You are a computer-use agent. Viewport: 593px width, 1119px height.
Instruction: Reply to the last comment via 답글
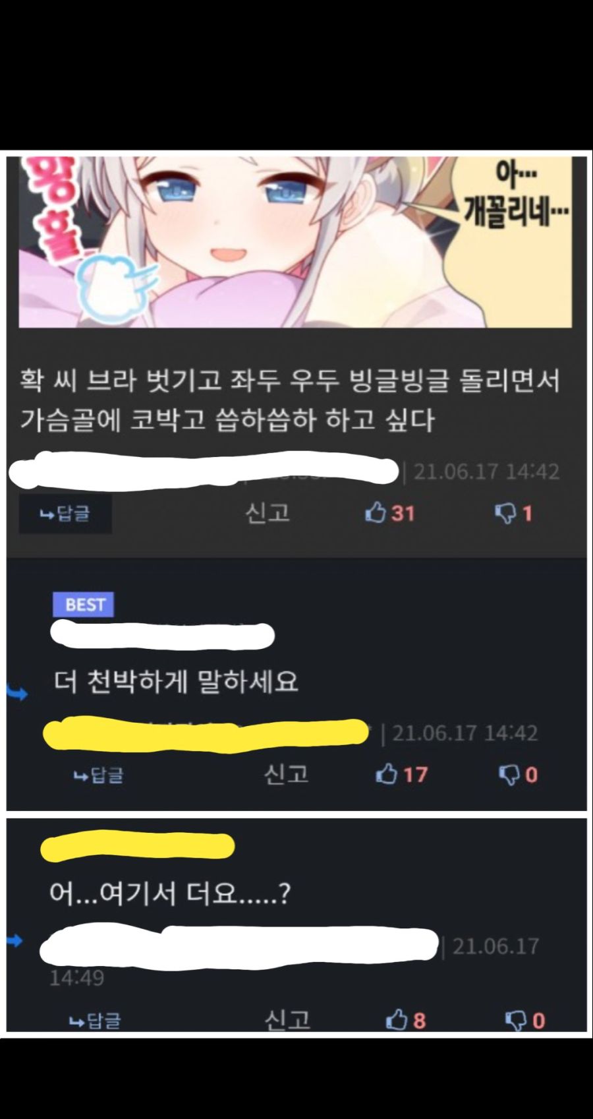[96, 1021]
